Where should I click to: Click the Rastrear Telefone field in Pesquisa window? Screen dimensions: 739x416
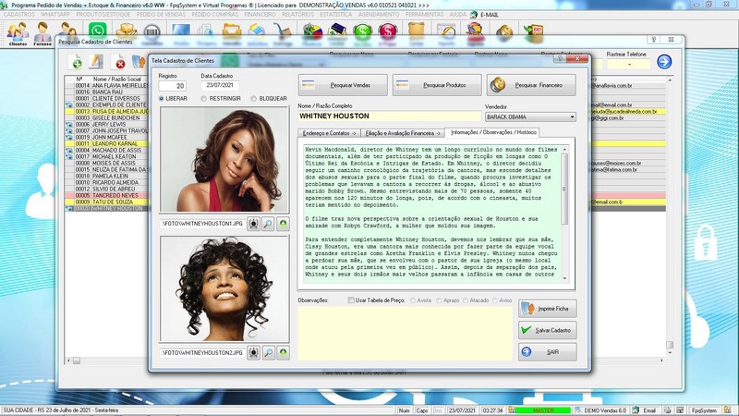coord(629,64)
